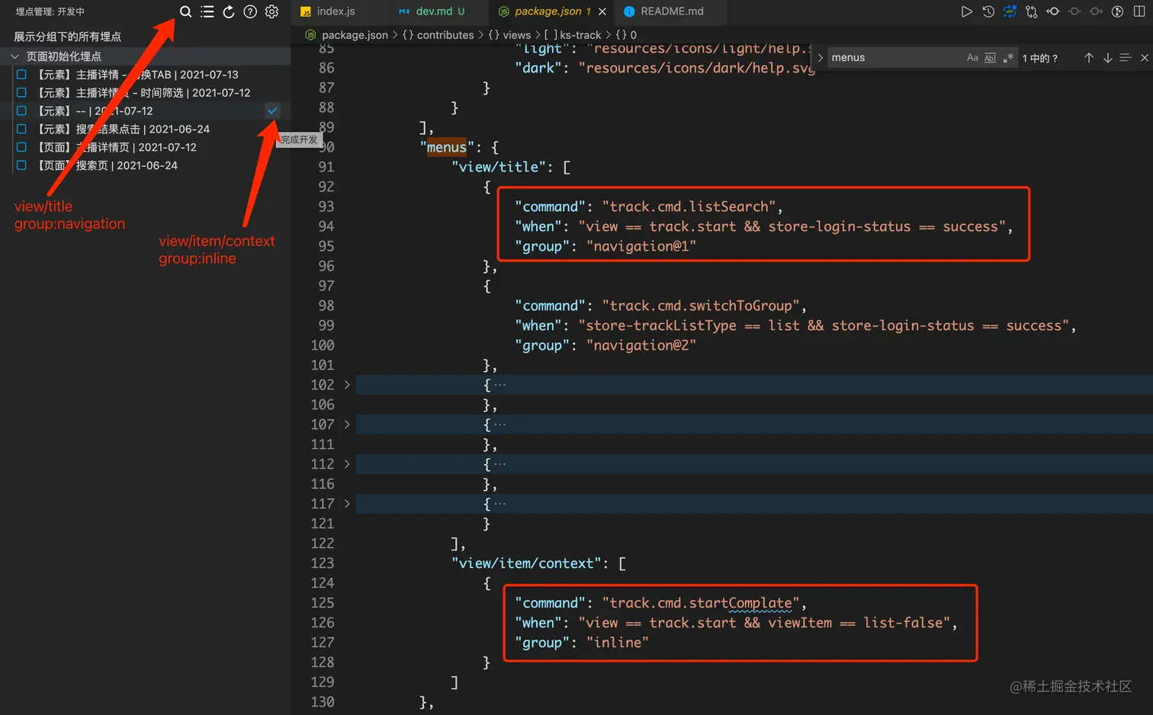Open the views breadcrumb dropdown
The height and width of the screenshot is (715, 1153).
tap(509, 35)
